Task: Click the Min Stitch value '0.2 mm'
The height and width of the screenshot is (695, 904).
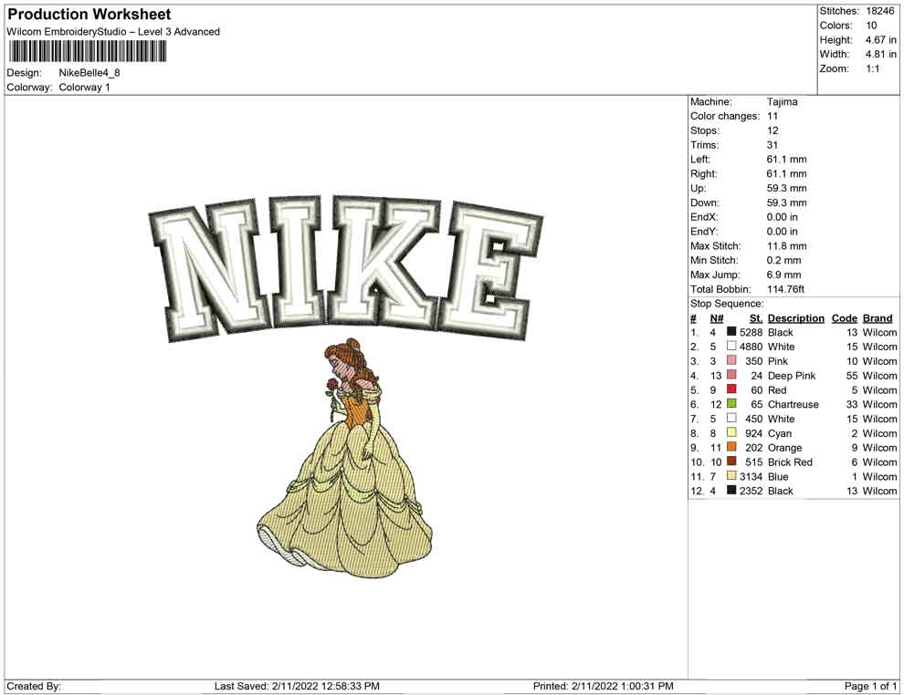Action: click(x=784, y=260)
